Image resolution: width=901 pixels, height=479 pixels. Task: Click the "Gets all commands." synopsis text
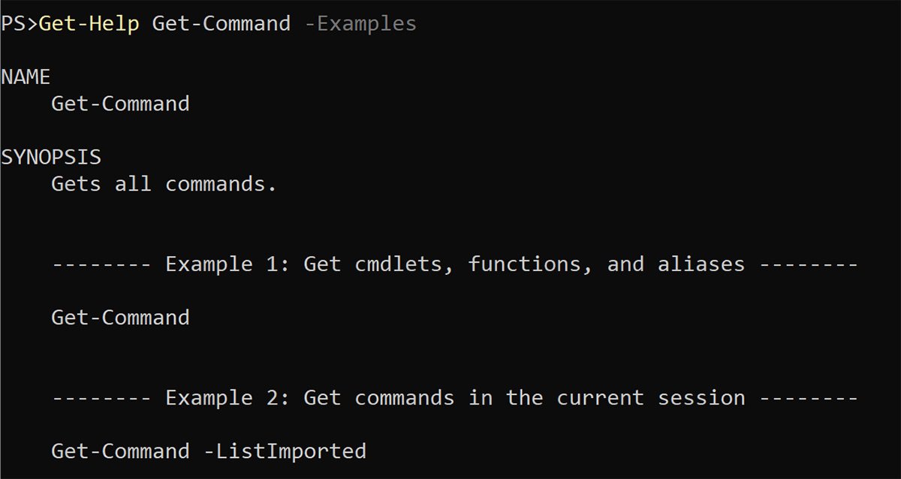coord(164,184)
